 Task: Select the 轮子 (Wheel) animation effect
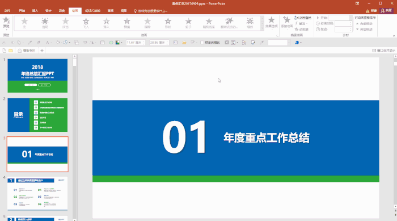click(x=188, y=23)
